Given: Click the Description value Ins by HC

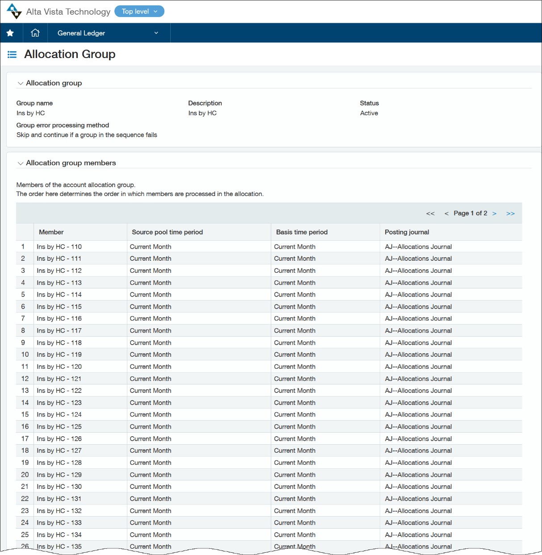Looking at the screenshot, I should pyautogui.click(x=202, y=113).
